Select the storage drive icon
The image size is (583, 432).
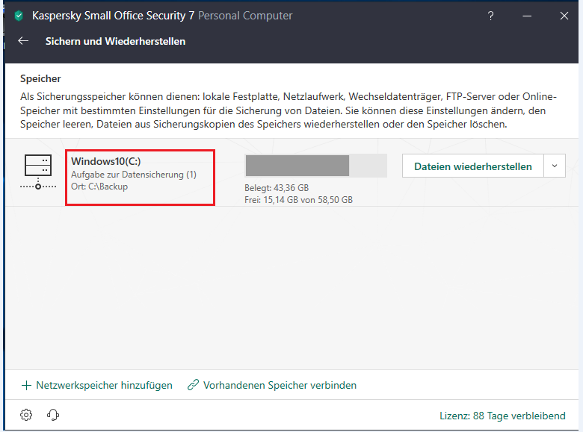point(38,172)
